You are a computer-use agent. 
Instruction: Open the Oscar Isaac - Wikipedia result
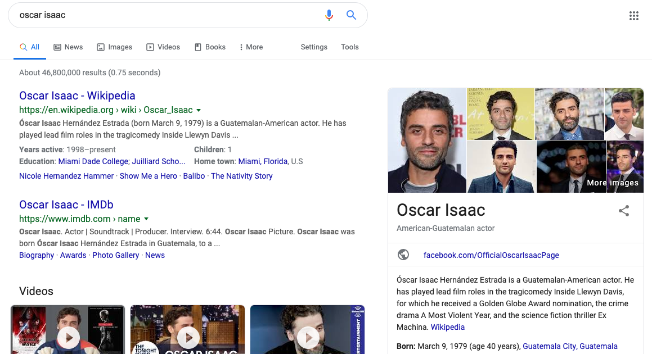77,96
